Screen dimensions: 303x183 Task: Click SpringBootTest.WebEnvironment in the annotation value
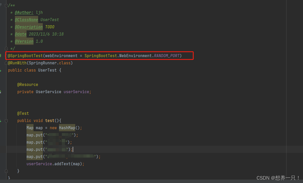[x=118, y=56]
